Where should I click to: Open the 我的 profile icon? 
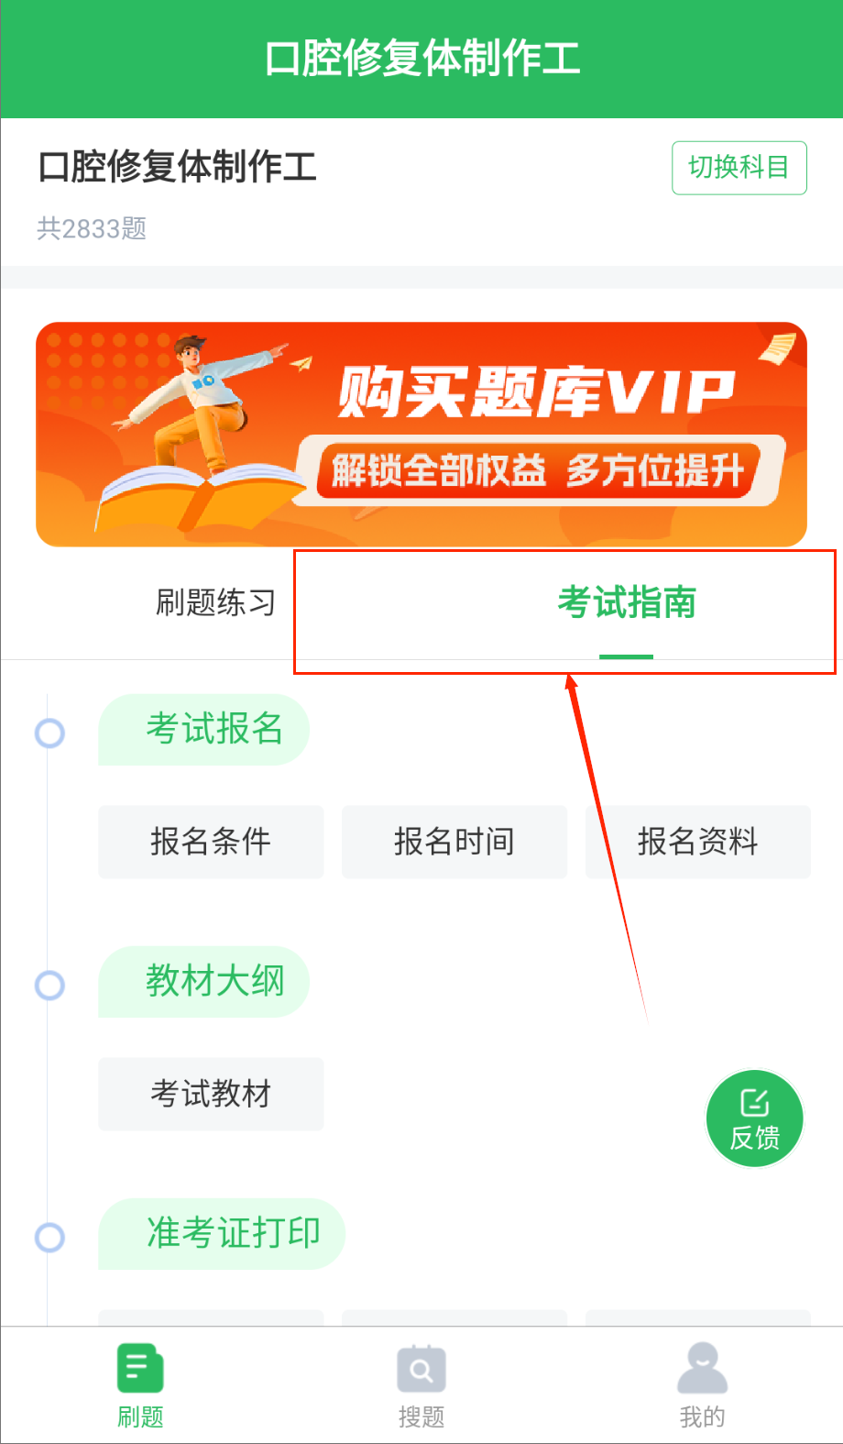pyautogui.click(x=702, y=1368)
